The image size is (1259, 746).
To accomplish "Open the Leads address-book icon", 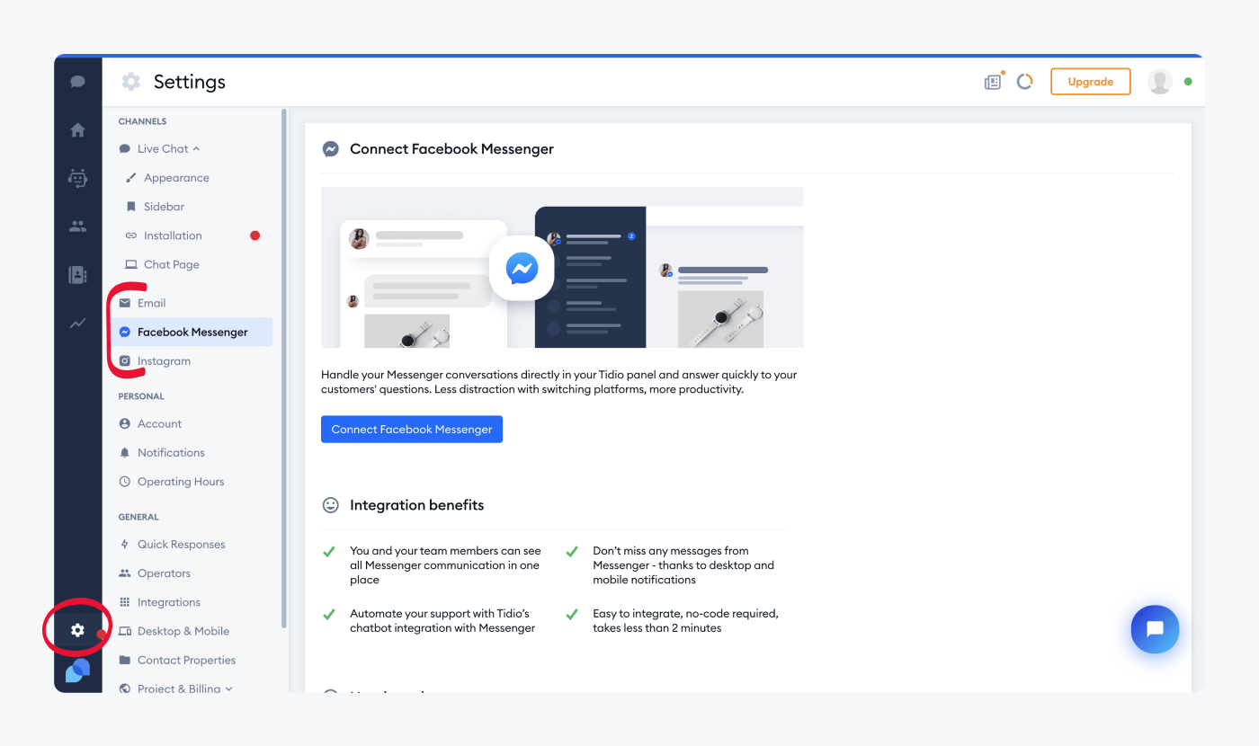I will pos(77,274).
